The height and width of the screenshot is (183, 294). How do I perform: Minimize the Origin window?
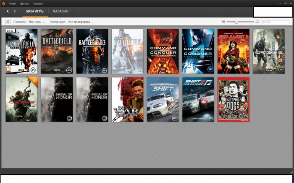(x=280, y=3)
